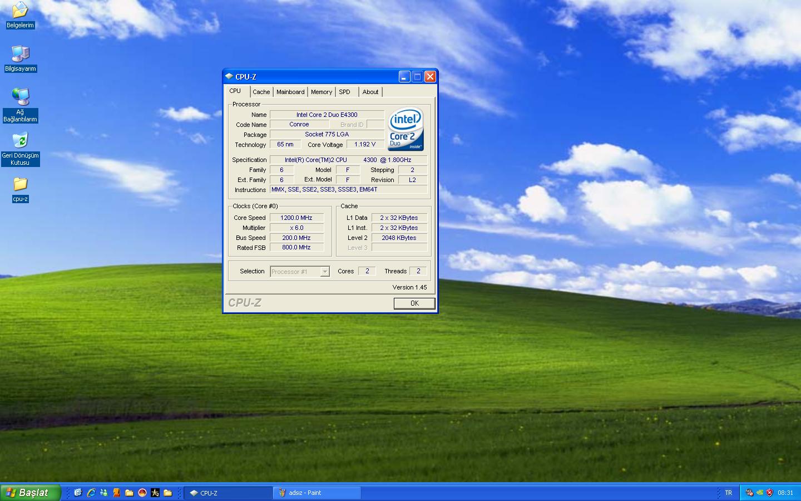Click the orange book quick launch icon
Image resolution: width=801 pixels, height=501 pixels.
pyautogui.click(x=116, y=493)
